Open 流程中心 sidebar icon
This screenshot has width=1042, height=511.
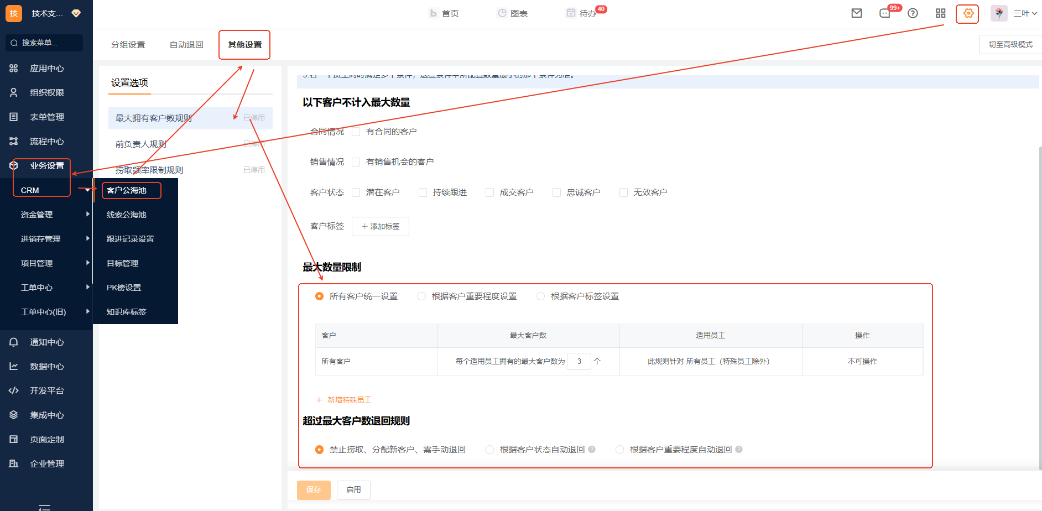coord(14,141)
